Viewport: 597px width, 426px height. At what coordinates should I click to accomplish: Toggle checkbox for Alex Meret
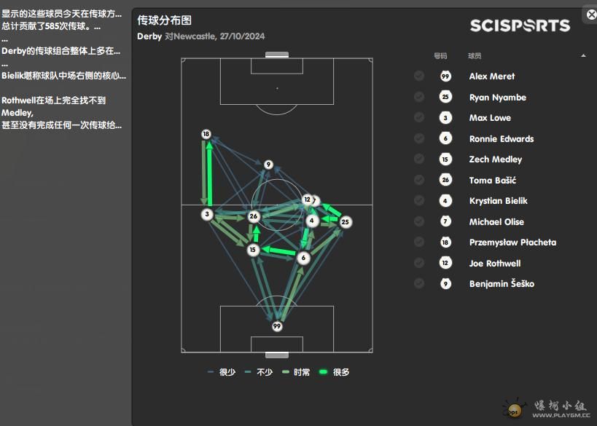(x=419, y=76)
